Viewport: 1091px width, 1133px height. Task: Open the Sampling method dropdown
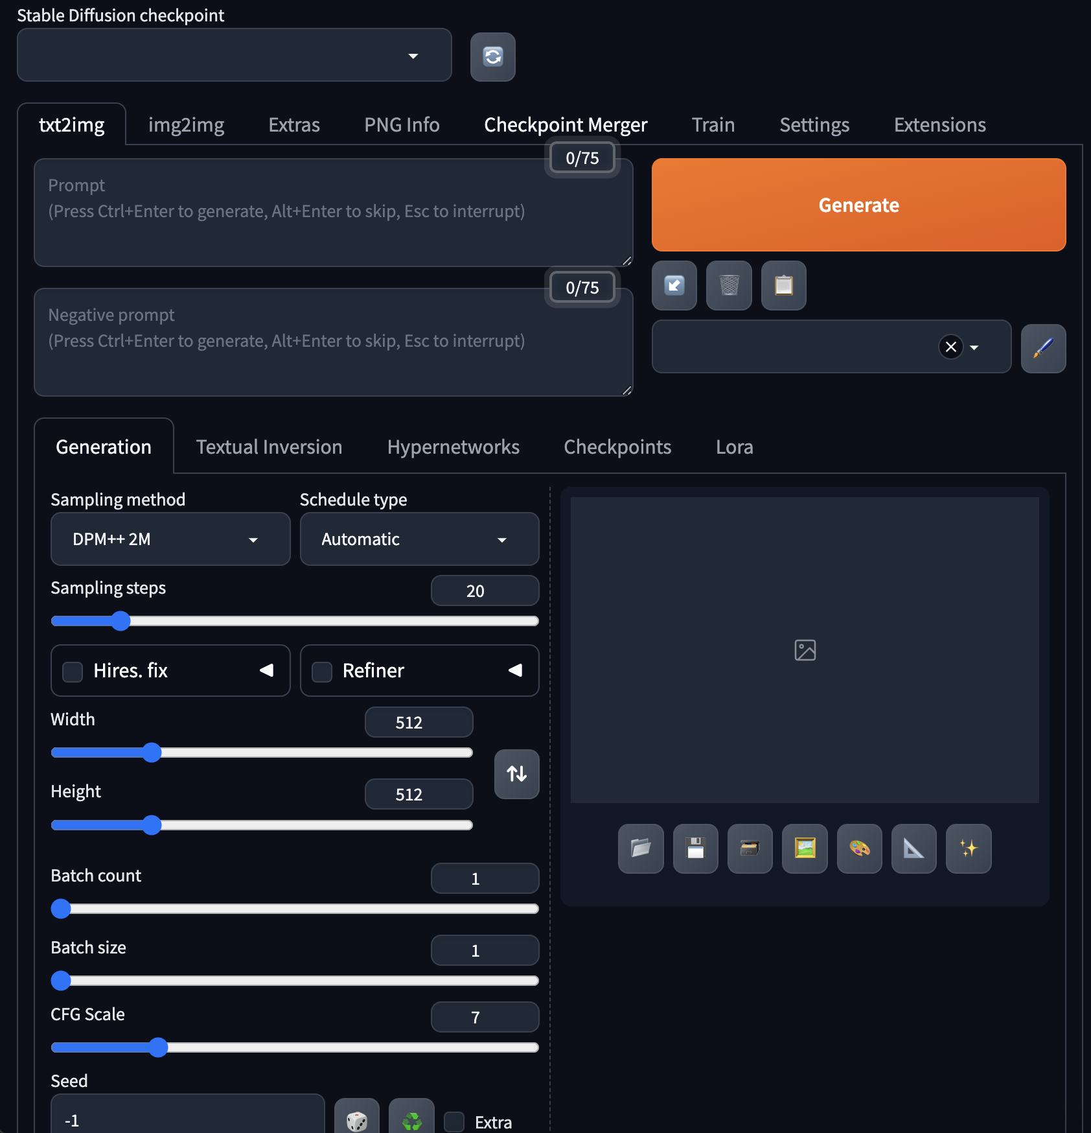coord(170,539)
